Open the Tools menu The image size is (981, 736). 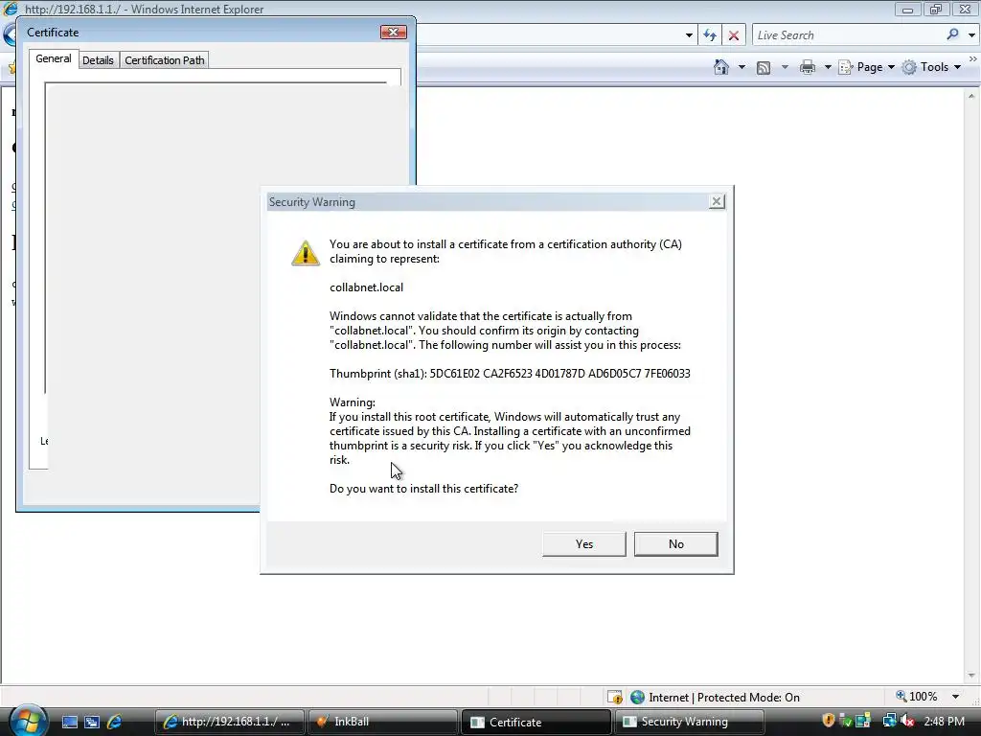click(931, 67)
